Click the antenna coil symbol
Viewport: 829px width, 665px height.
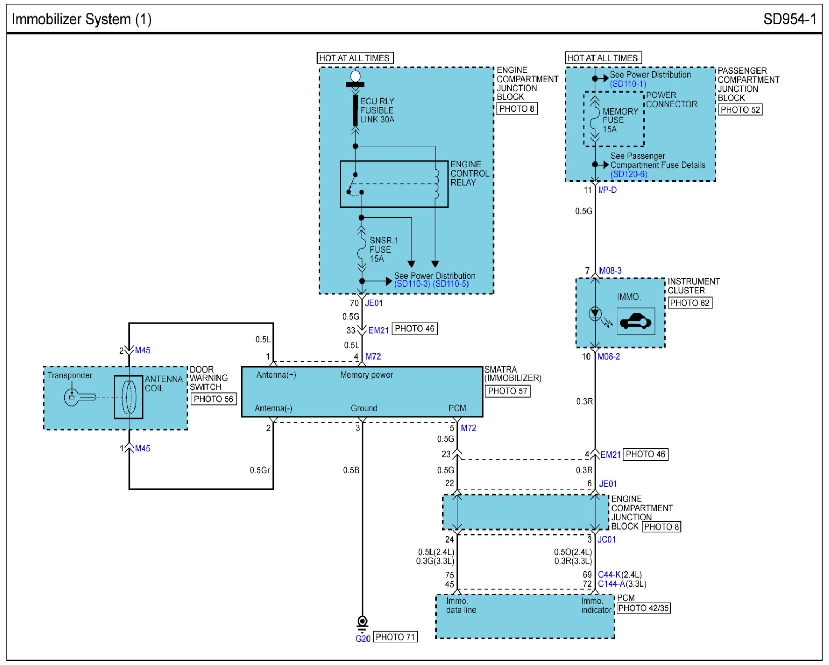[x=128, y=397]
